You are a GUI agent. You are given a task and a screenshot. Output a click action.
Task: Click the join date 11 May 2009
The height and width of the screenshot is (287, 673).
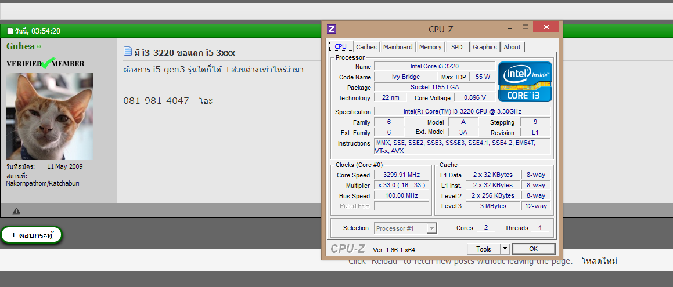[65, 166]
